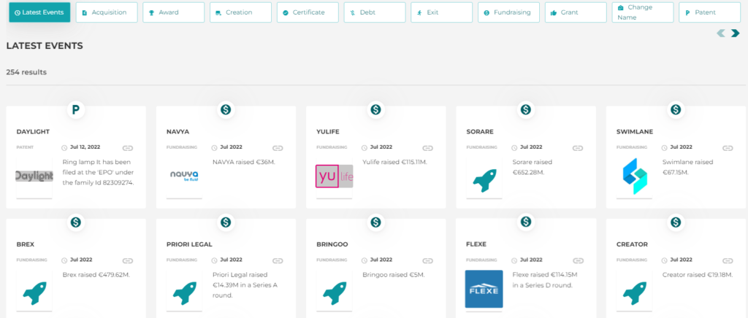748x318 pixels.
Task: Click the next tabs arrow
Action: [735, 33]
